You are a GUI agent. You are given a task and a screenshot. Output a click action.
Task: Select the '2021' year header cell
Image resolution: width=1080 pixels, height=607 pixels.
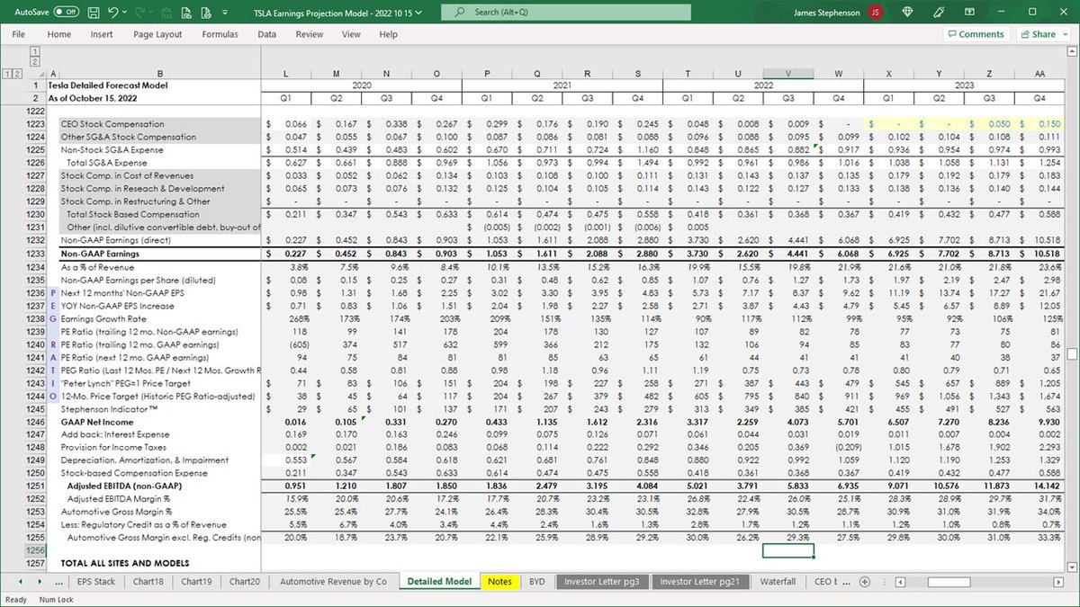coord(562,85)
